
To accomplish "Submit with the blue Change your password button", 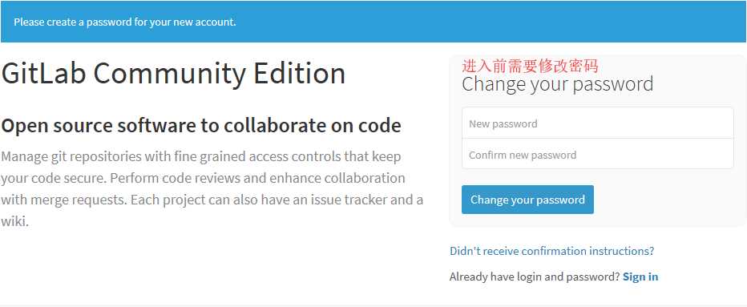I will pyautogui.click(x=527, y=200).
